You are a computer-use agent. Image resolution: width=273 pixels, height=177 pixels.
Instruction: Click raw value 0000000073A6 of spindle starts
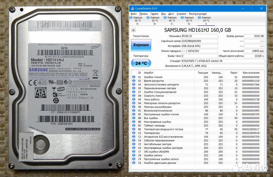[251, 84]
